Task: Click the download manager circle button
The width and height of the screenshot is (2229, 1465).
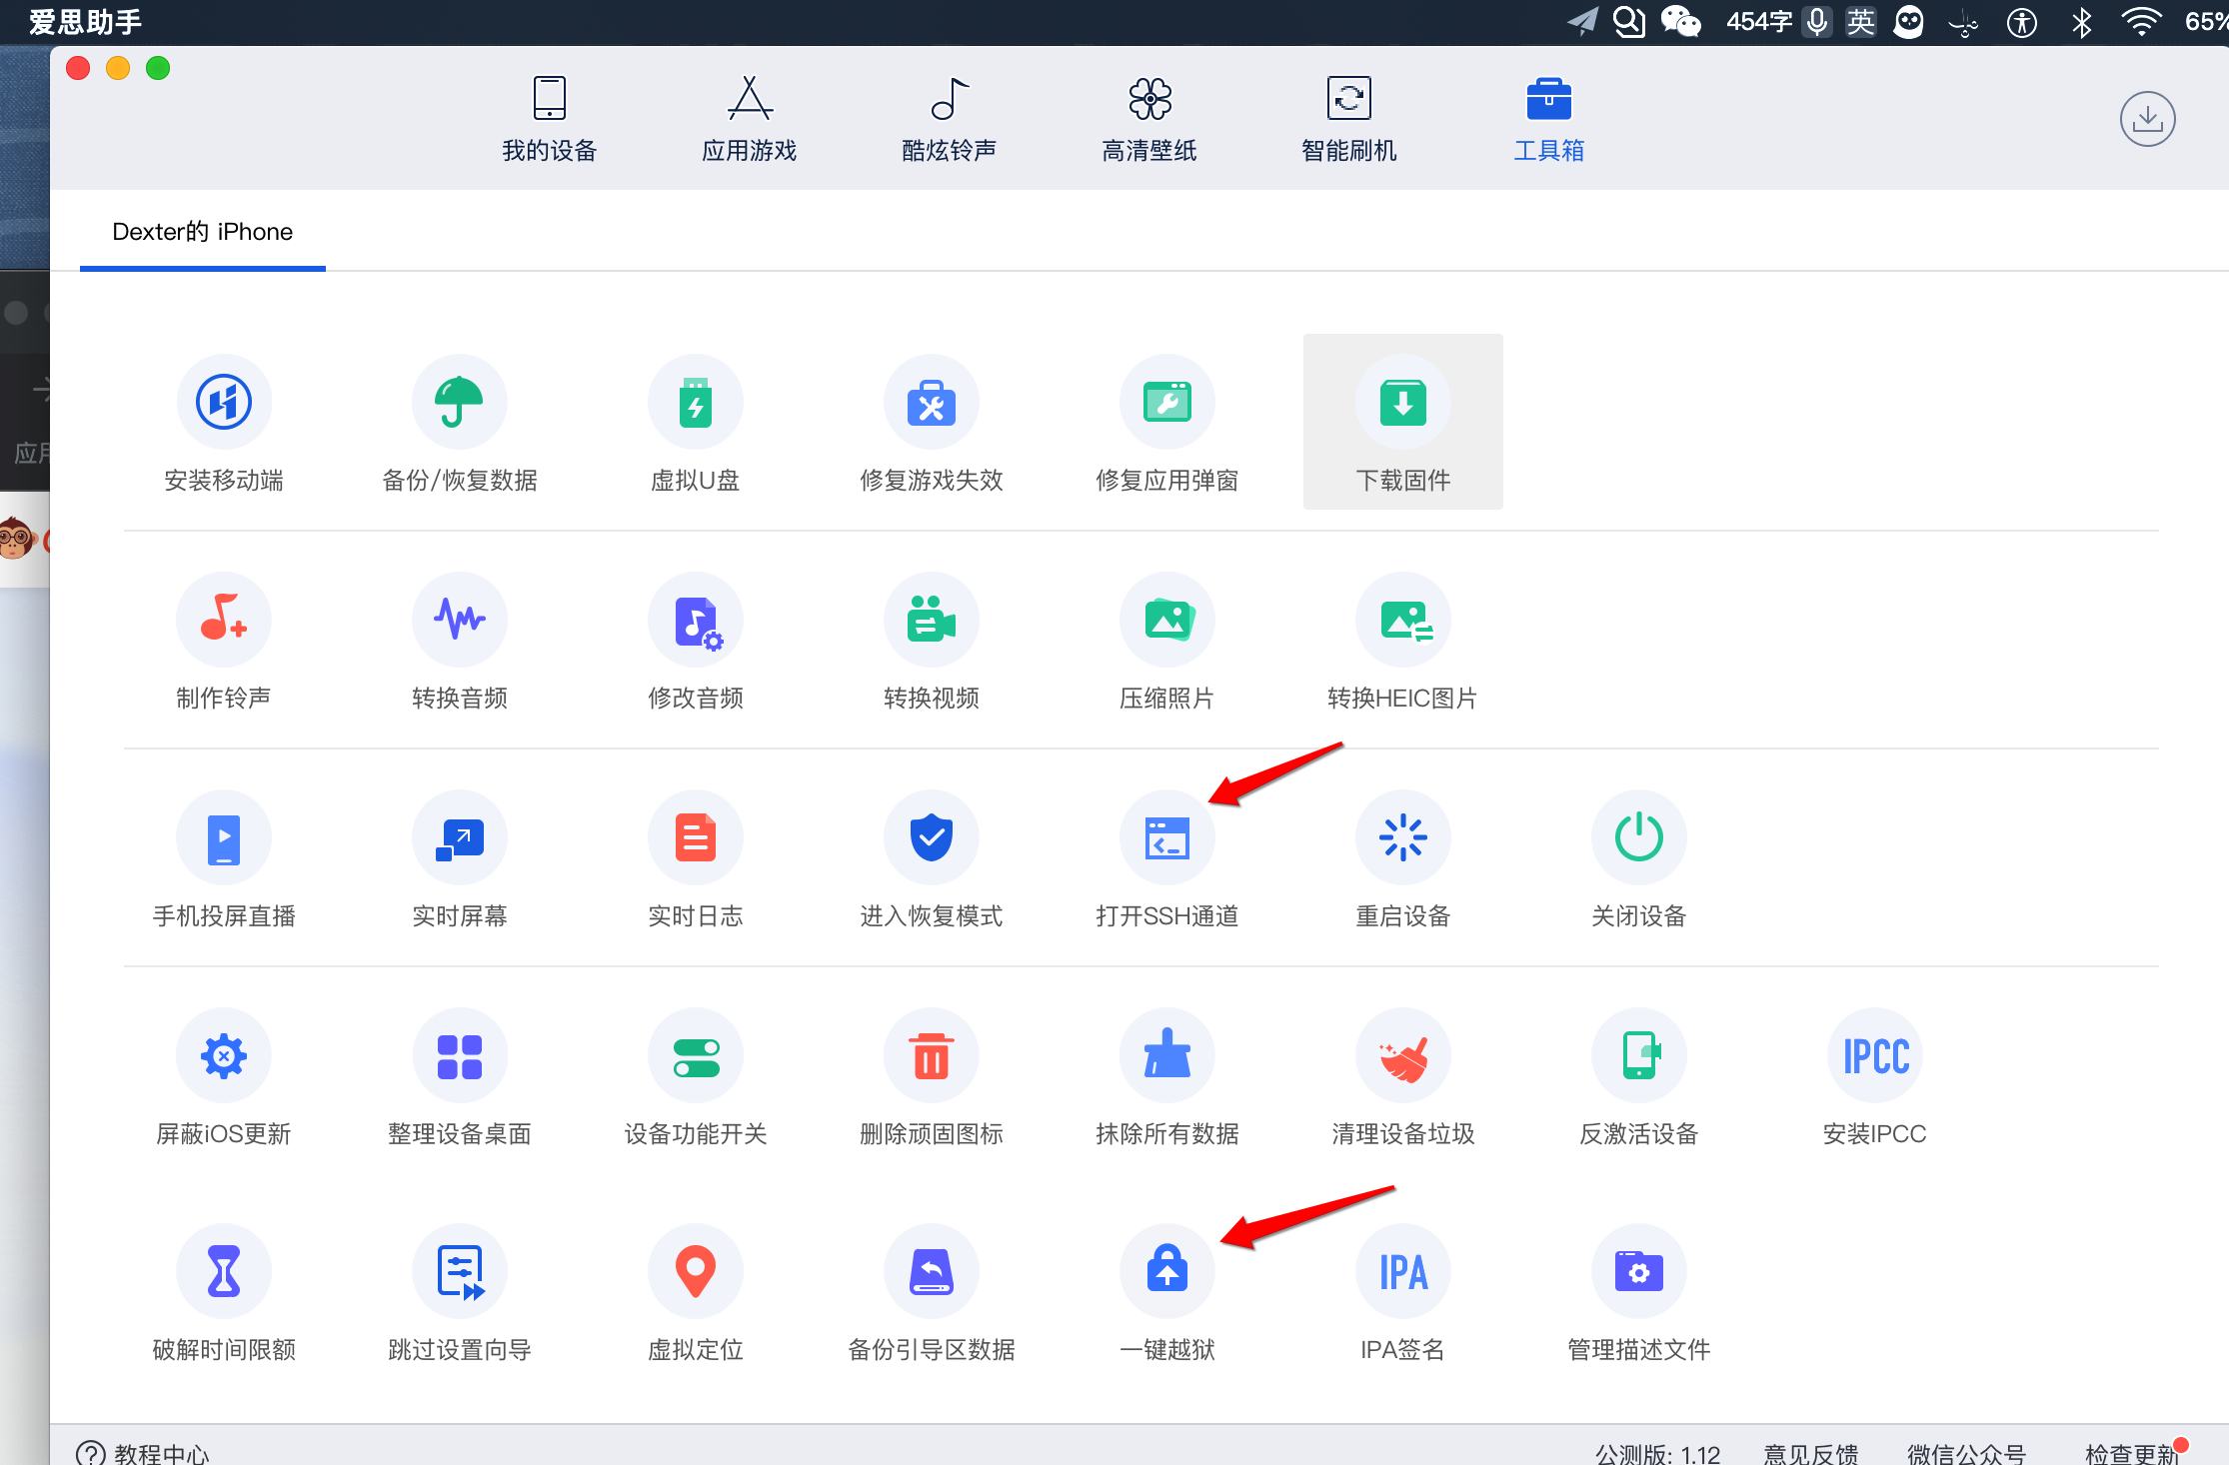Action: point(2147,120)
